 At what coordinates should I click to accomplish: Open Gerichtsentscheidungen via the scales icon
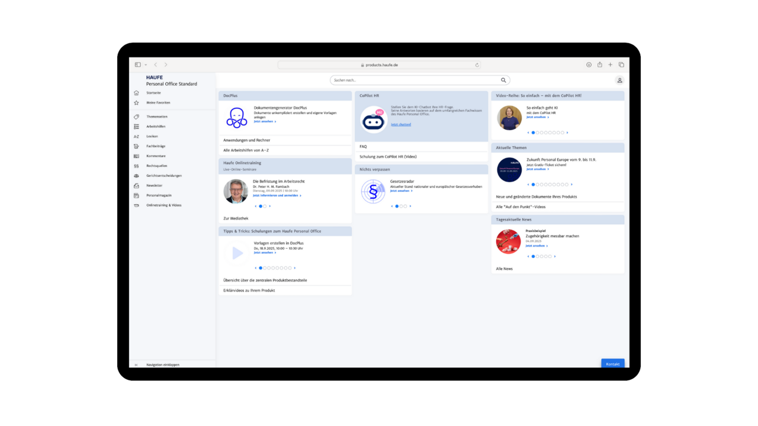(136, 176)
